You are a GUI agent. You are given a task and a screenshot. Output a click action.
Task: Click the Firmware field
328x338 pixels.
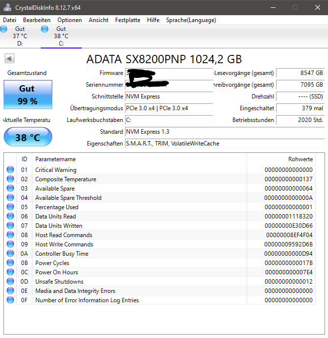[169, 73]
